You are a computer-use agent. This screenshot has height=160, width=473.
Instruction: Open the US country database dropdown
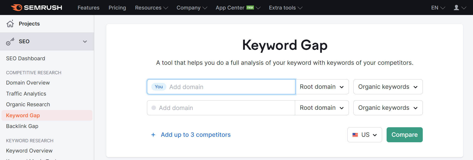[x=364, y=135]
